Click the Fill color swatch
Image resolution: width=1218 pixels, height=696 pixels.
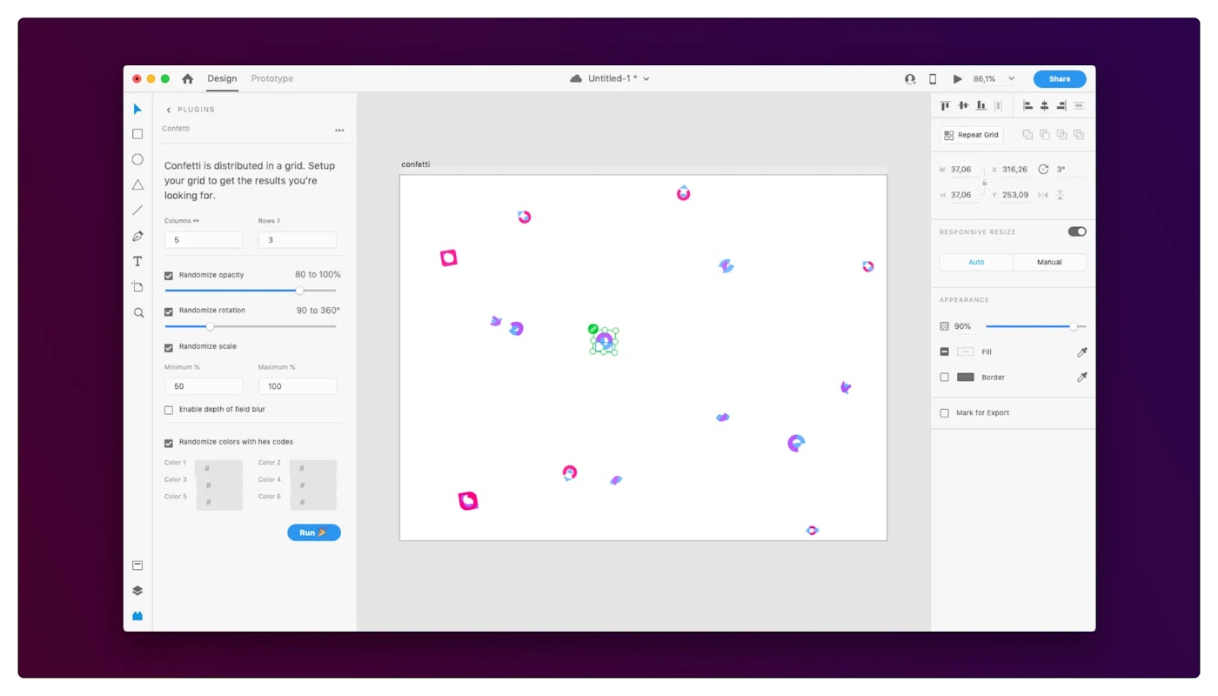966,352
